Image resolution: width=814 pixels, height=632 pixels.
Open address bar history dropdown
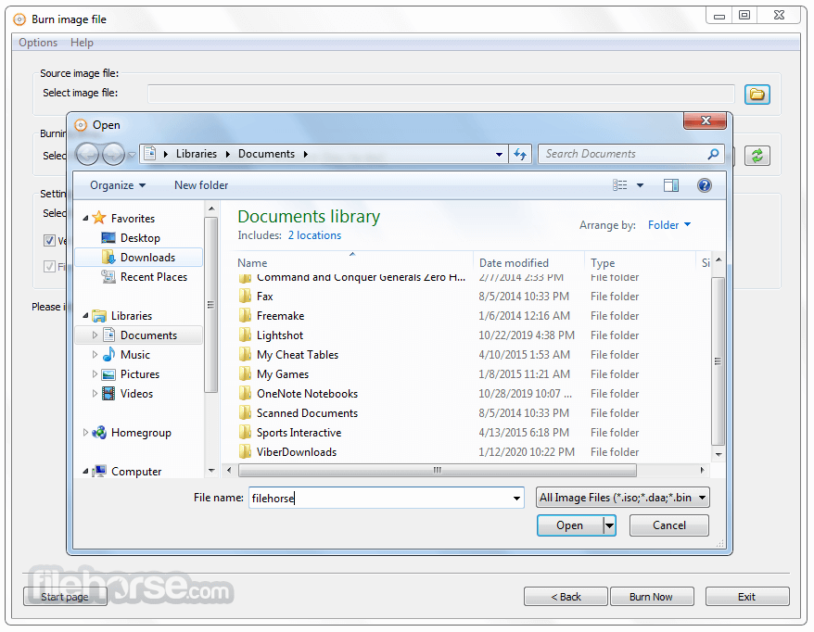tap(499, 154)
